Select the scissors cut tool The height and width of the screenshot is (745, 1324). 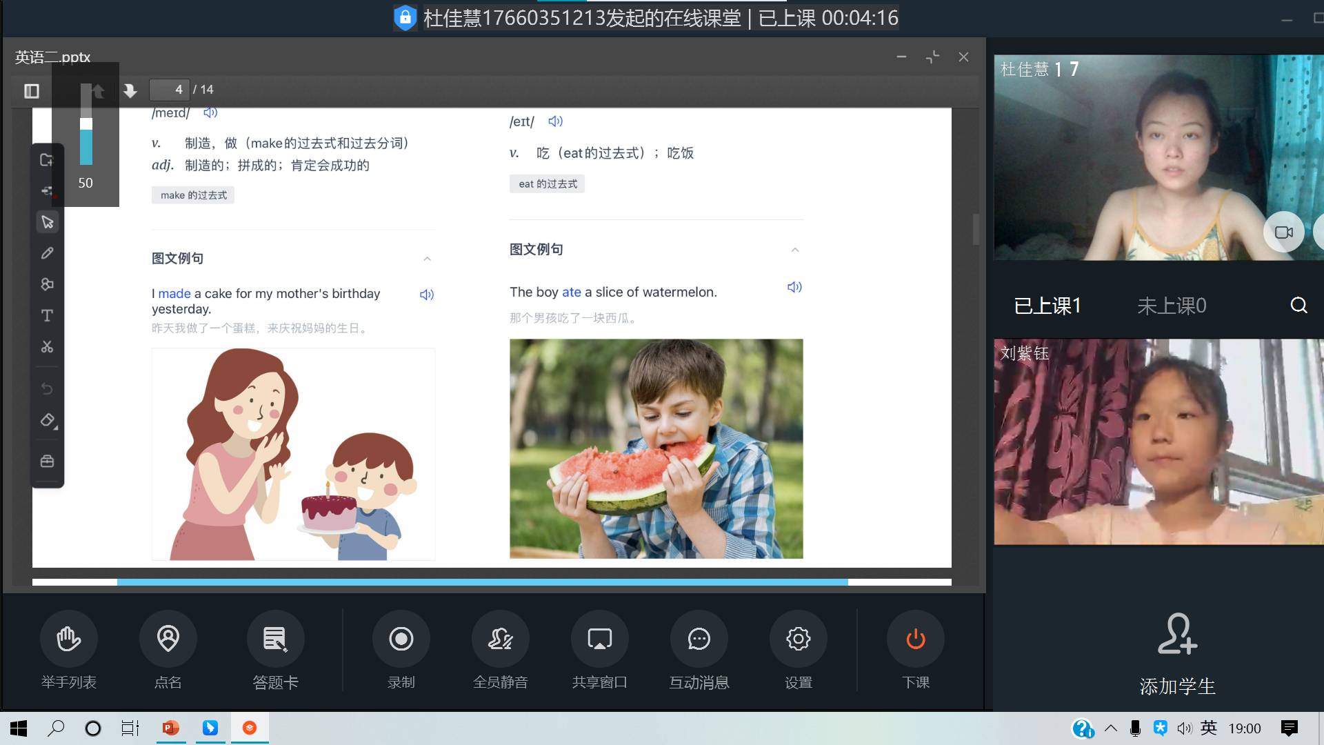[47, 346]
